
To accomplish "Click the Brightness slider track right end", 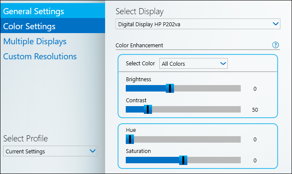I will [238, 88].
